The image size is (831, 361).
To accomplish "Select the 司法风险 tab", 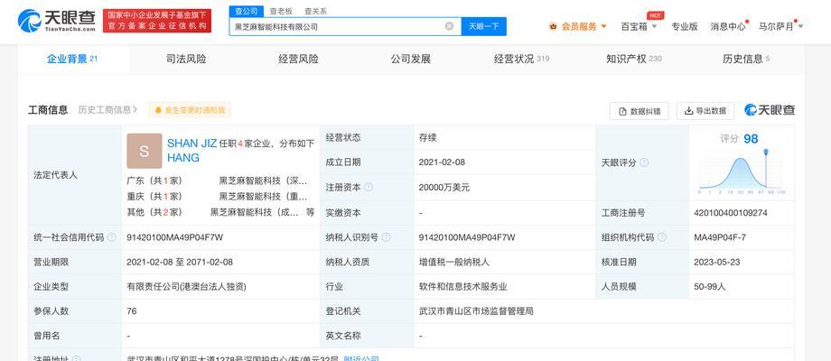I will tap(186, 59).
